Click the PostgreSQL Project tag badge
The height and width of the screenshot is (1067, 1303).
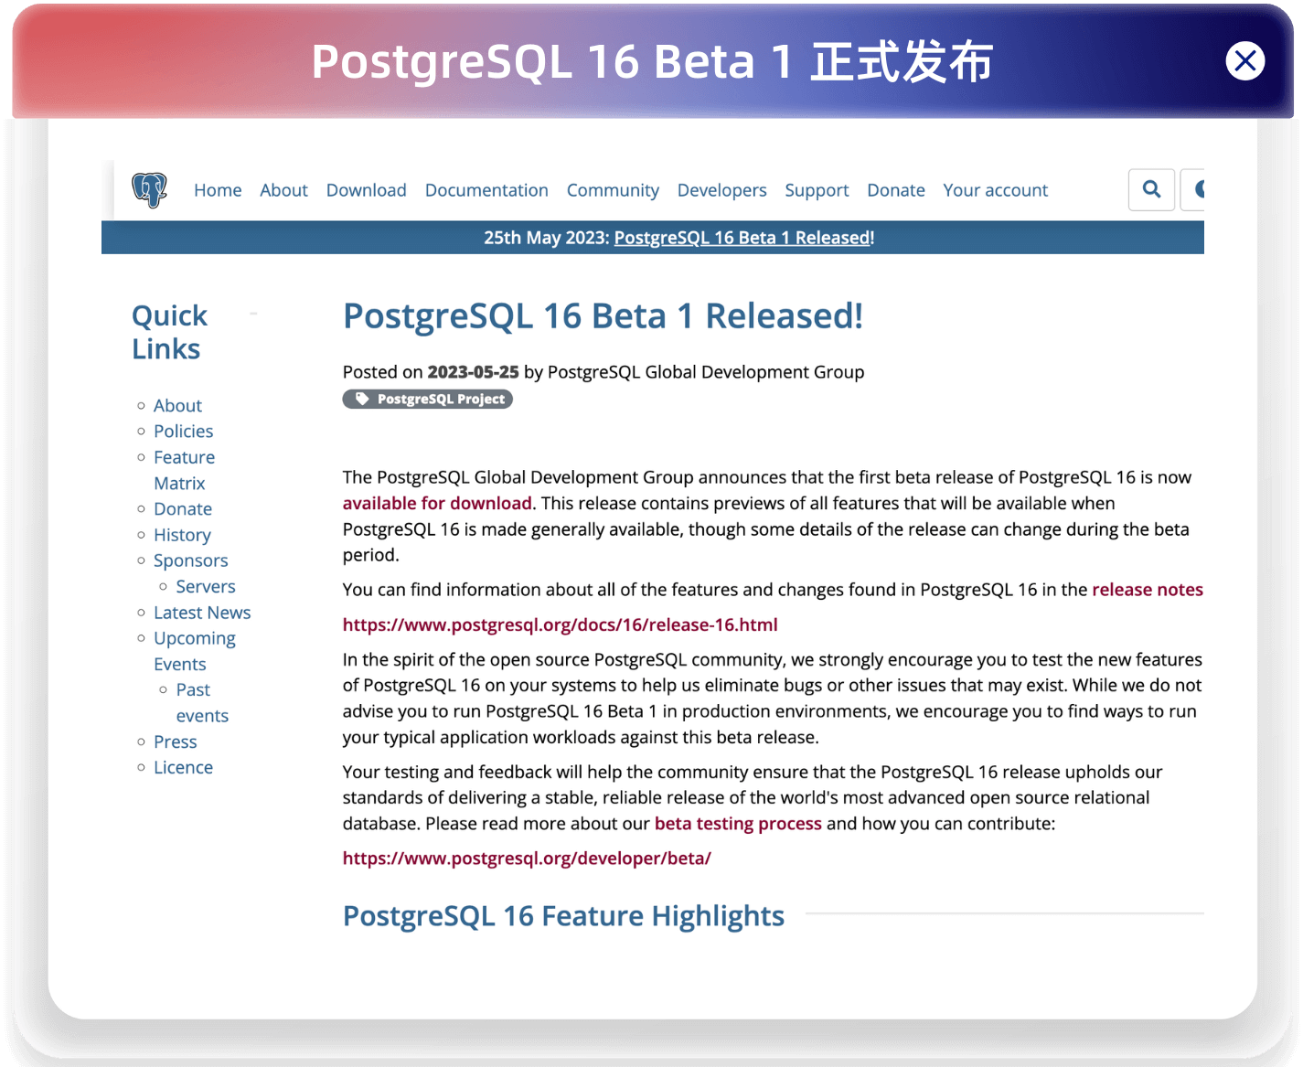(x=427, y=399)
